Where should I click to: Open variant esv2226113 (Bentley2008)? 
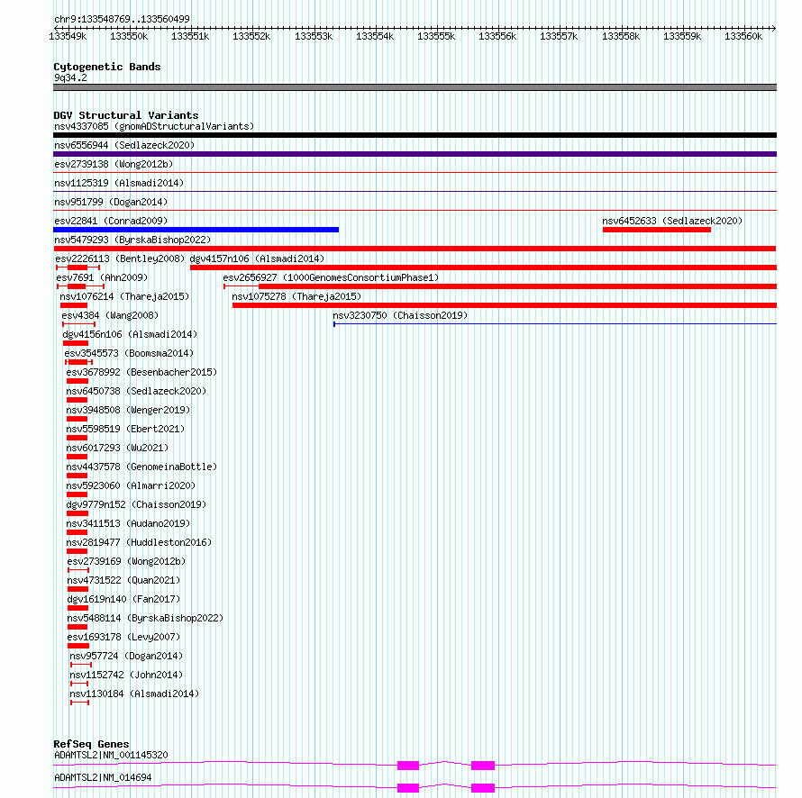(120, 258)
